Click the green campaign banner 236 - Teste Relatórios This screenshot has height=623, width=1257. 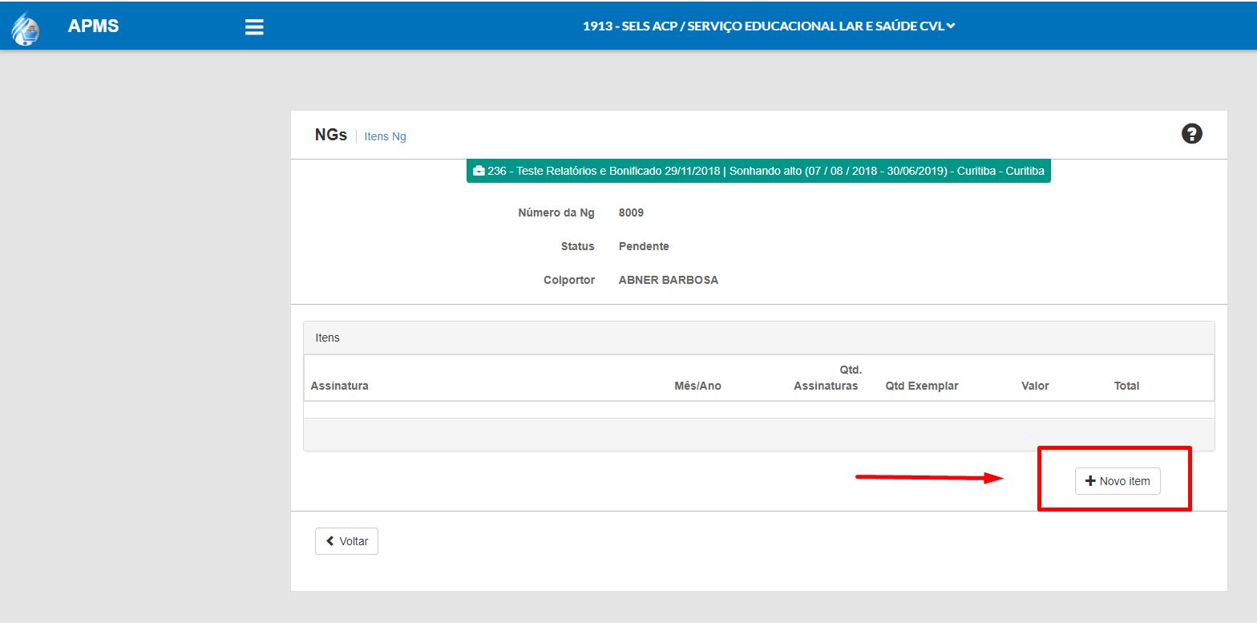coord(758,171)
